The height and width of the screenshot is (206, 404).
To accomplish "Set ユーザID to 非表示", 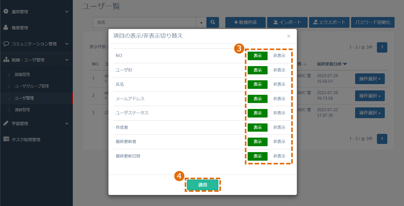I will click(x=279, y=70).
